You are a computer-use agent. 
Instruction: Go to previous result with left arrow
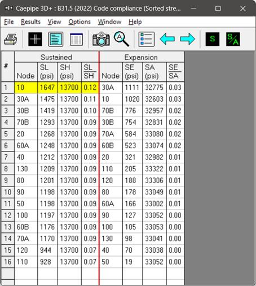(x=167, y=39)
